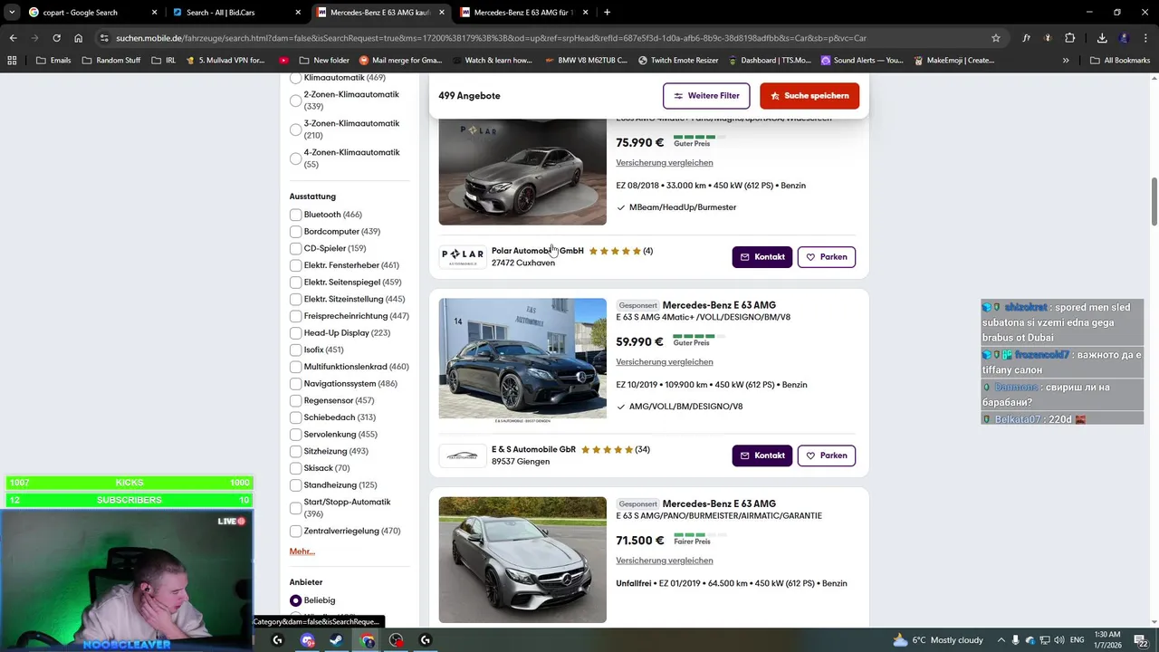Click the E & S Automobile dealer logo
This screenshot has width=1159, height=652.
tap(463, 455)
